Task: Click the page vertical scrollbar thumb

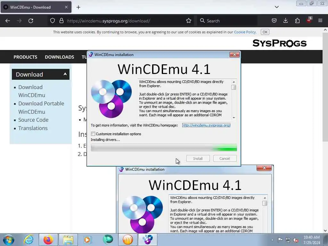Action: pyautogui.click(x=325, y=87)
